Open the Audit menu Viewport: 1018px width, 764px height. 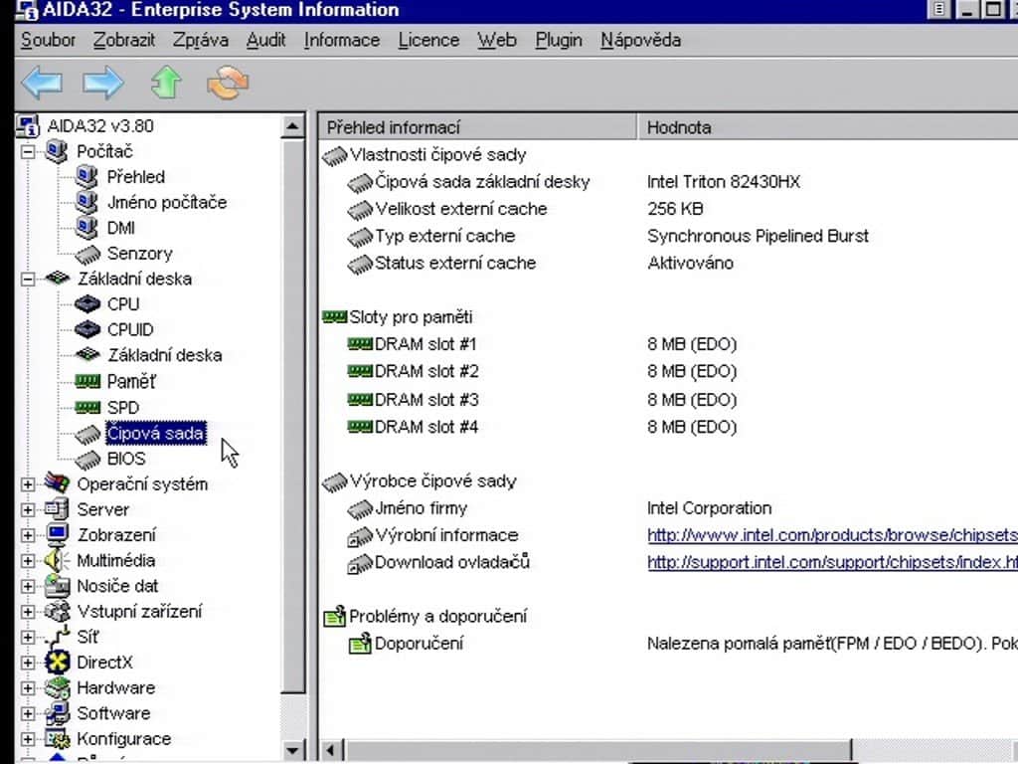click(266, 40)
